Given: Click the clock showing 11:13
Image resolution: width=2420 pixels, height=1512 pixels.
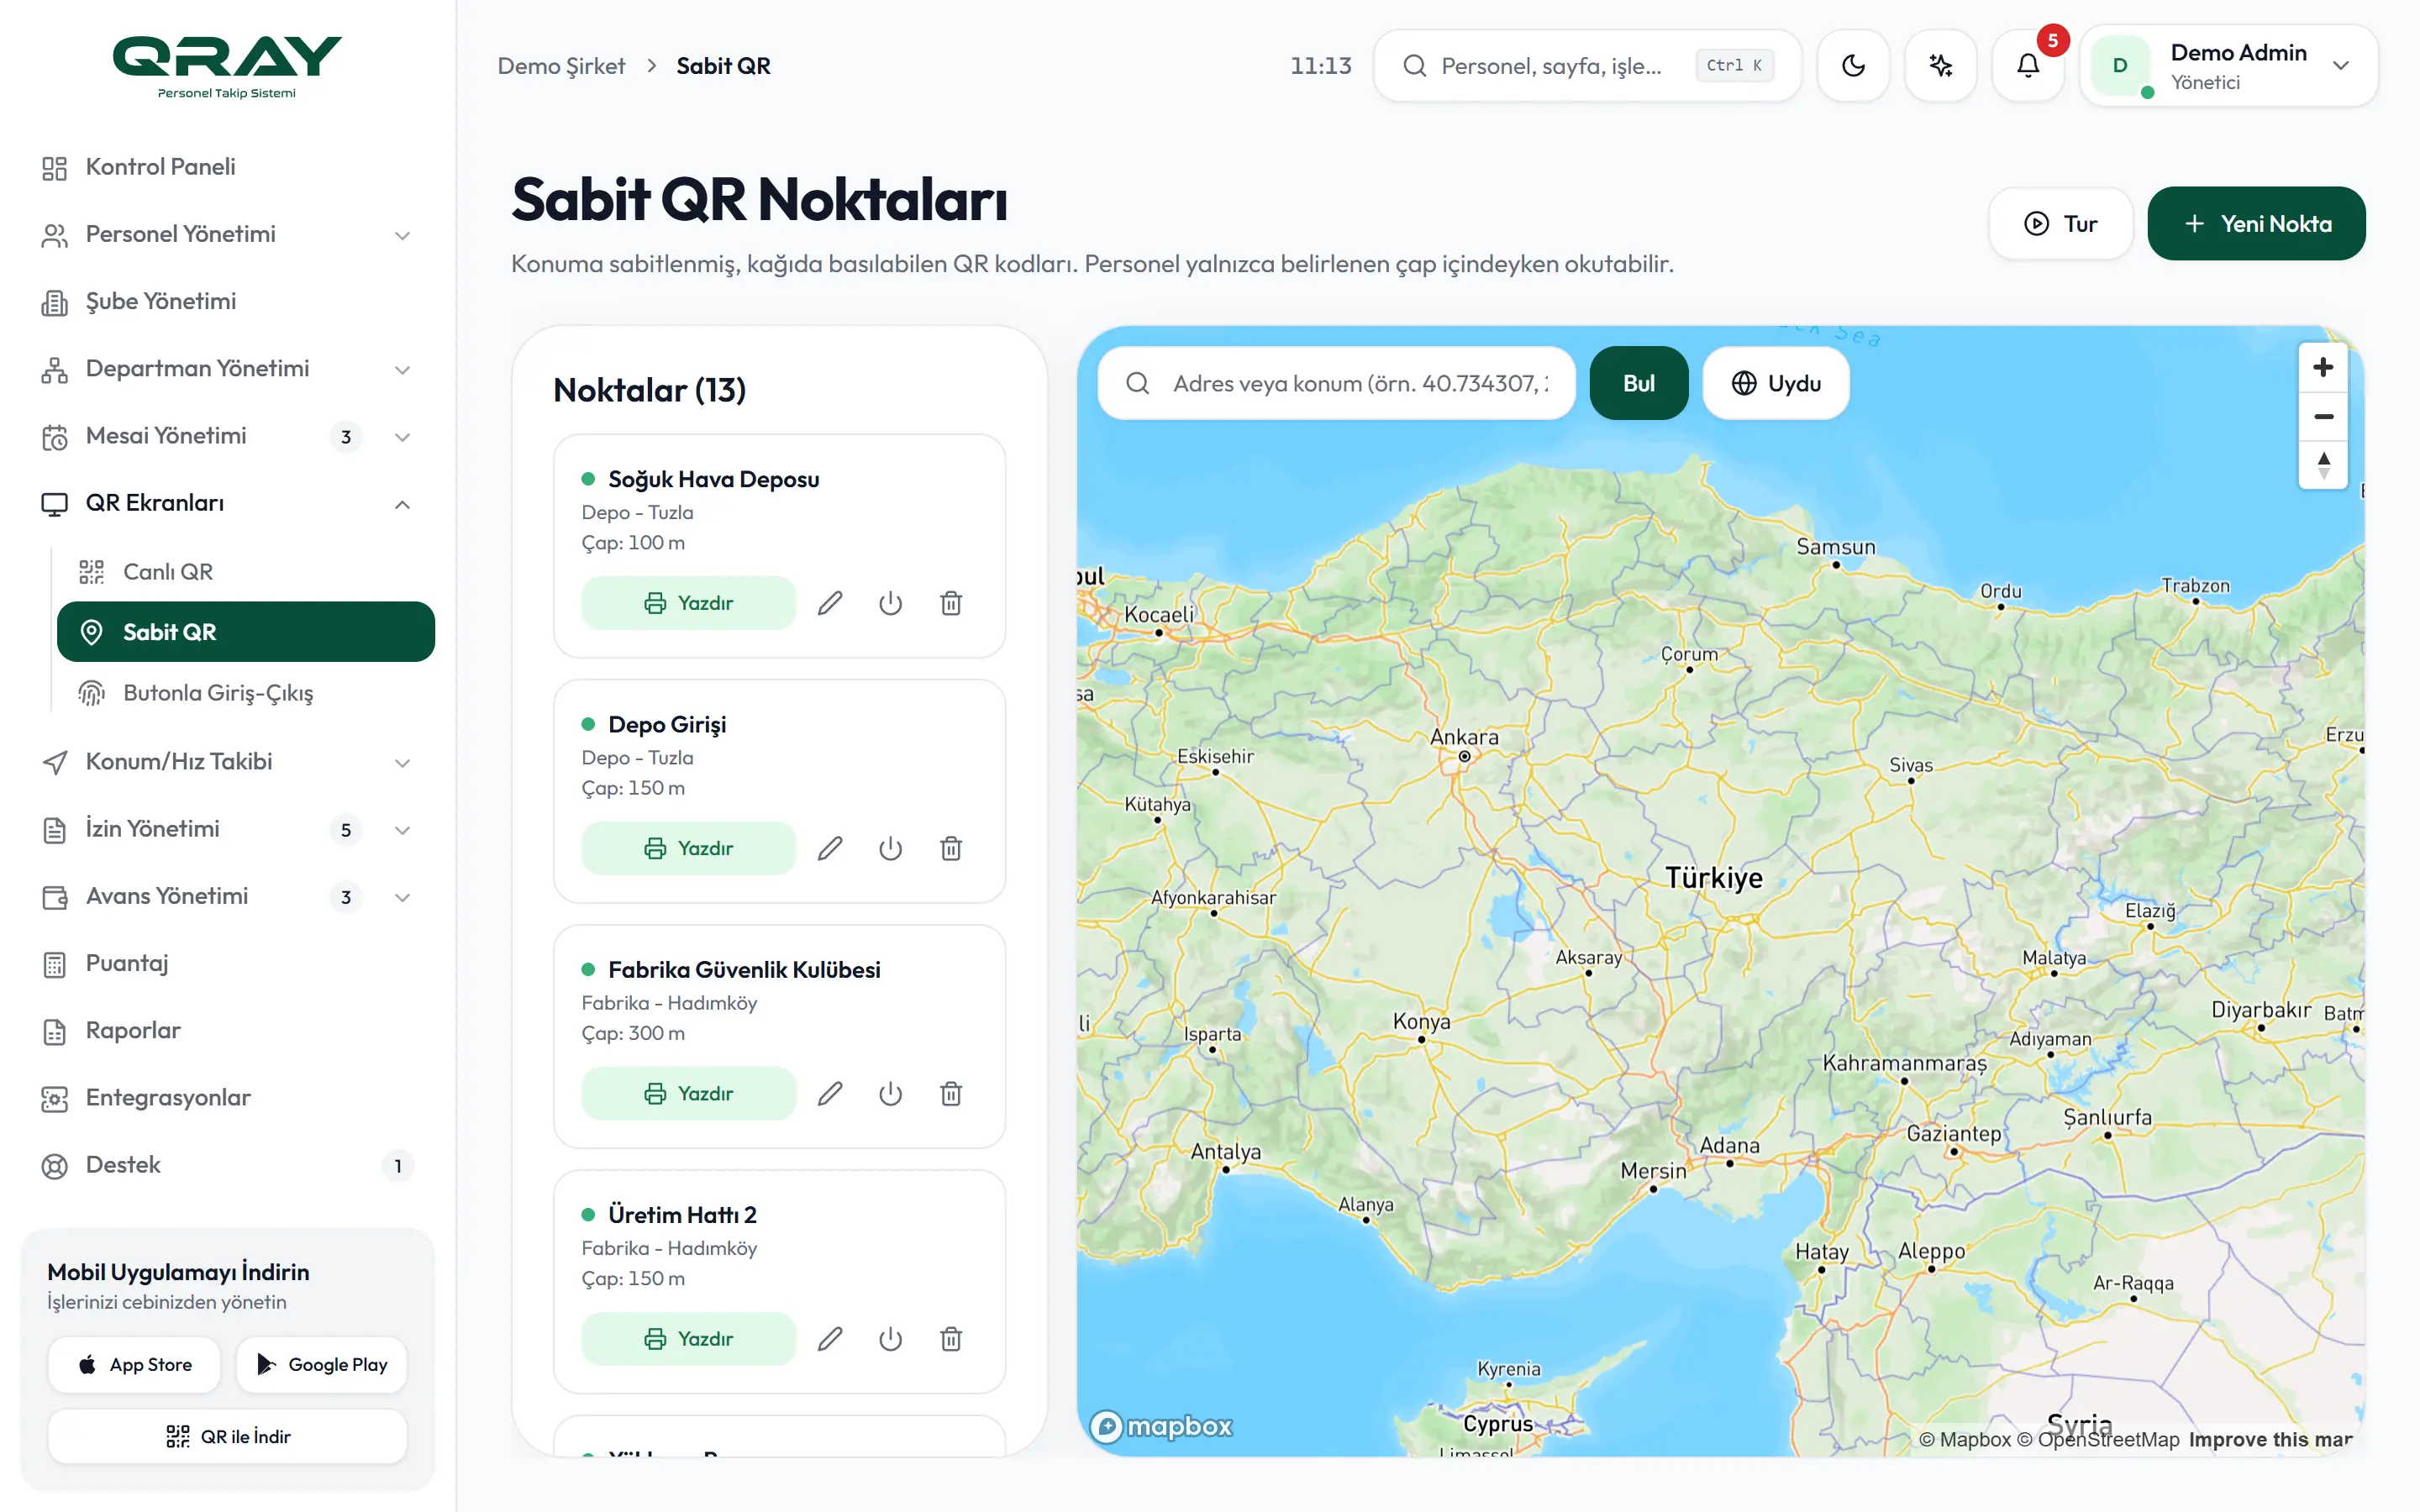Looking at the screenshot, I should pyautogui.click(x=1320, y=66).
